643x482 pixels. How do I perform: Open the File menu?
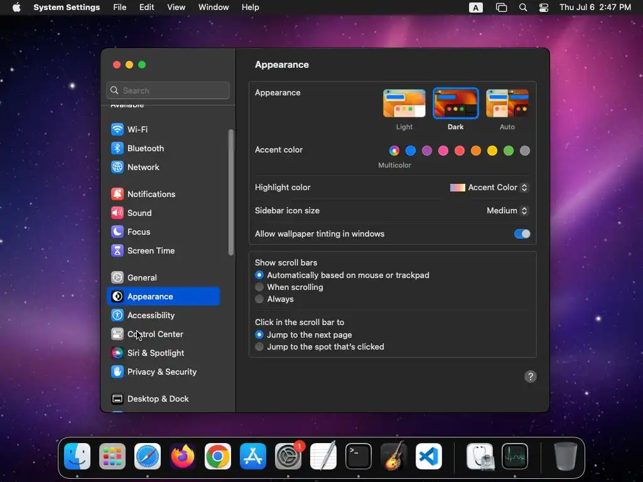(x=120, y=8)
